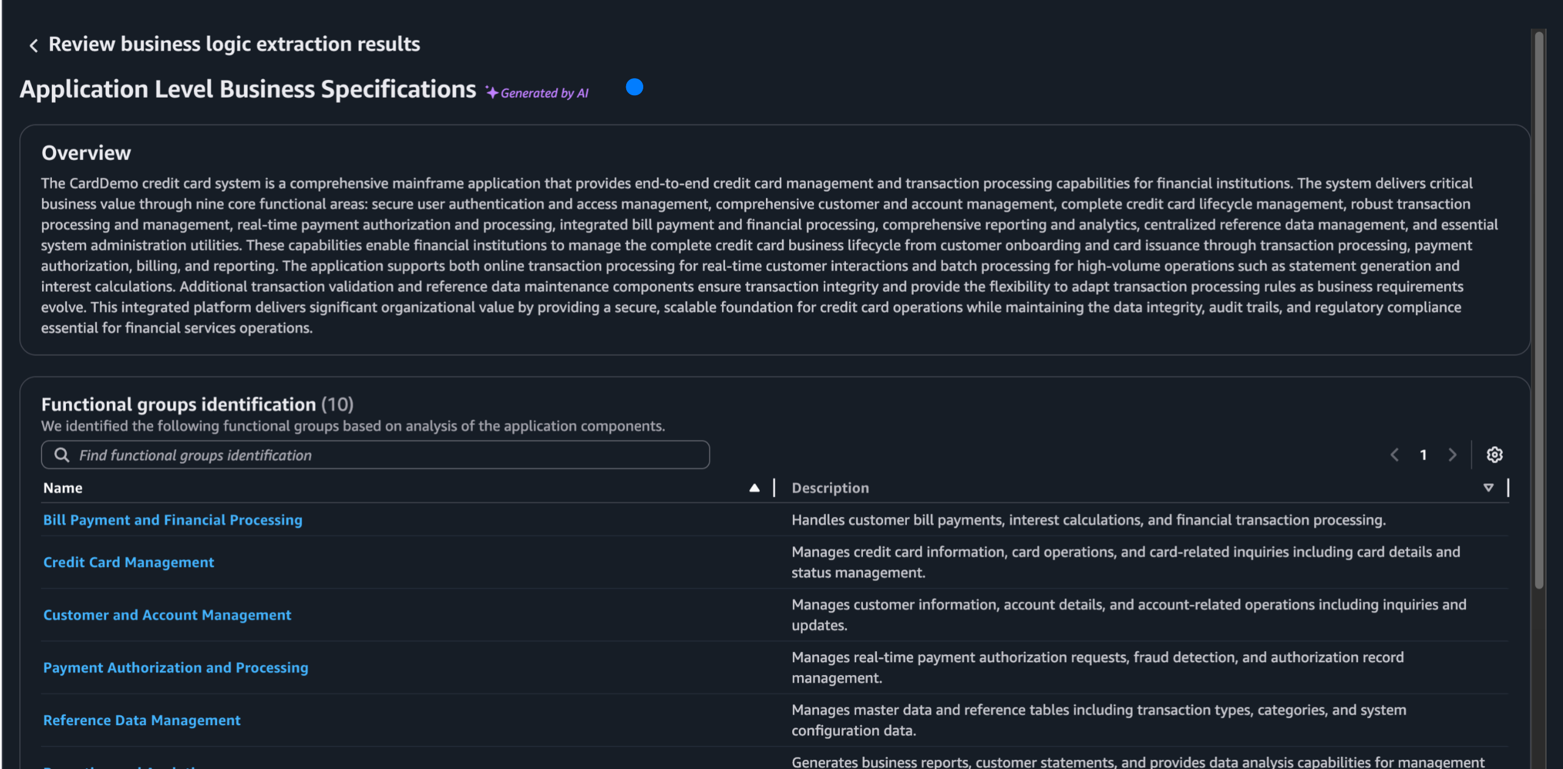Image resolution: width=1563 pixels, height=769 pixels.
Task: Go back using the left chevron next to the title
Action: [33, 44]
